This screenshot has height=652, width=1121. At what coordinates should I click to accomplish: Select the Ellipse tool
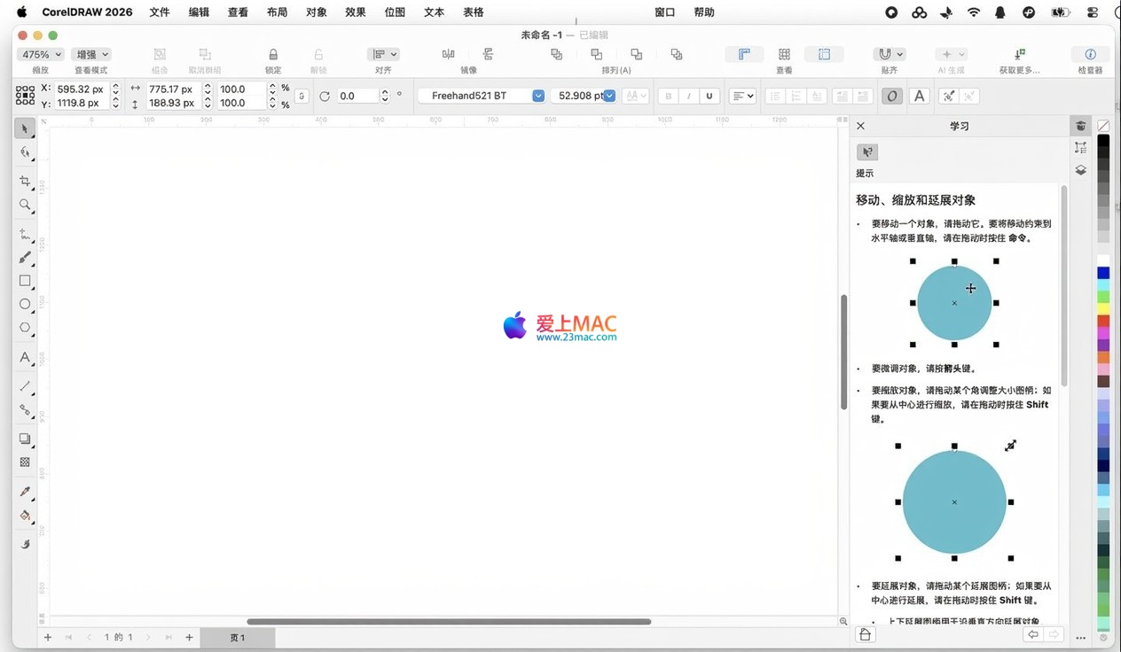pos(25,304)
